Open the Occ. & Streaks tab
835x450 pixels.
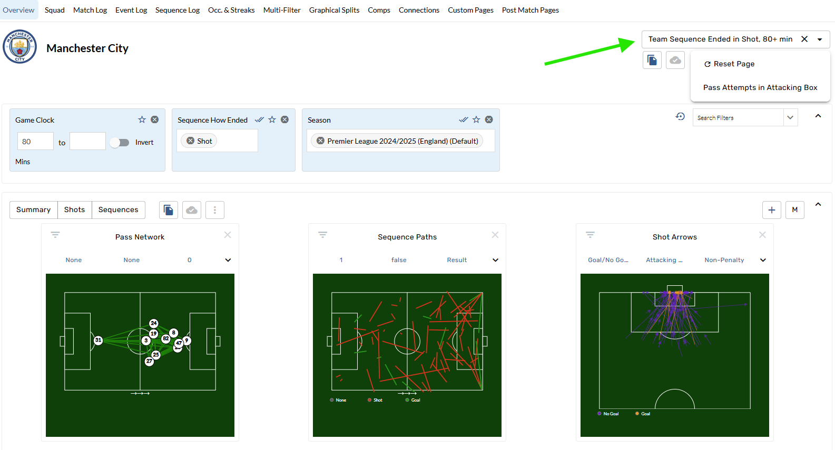tap(231, 10)
